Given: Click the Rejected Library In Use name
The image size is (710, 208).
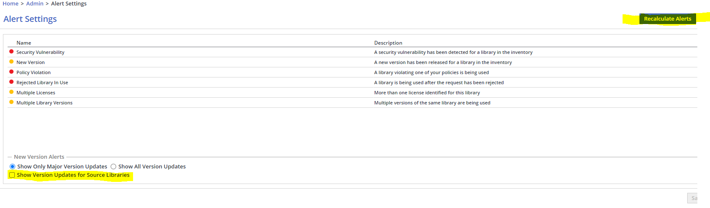Looking at the screenshot, I should [x=42, y=83].
